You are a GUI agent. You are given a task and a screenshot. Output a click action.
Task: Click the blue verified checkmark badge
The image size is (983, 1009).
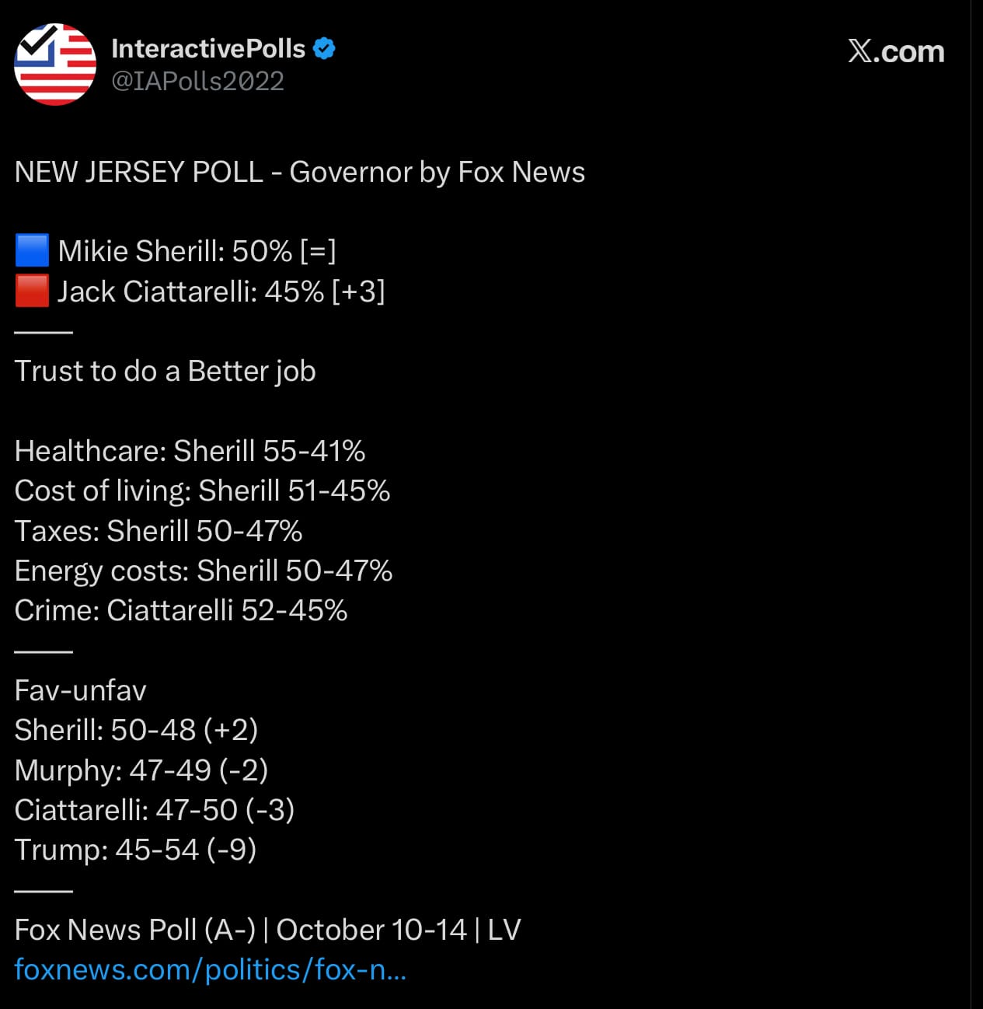tap(324, 48)
